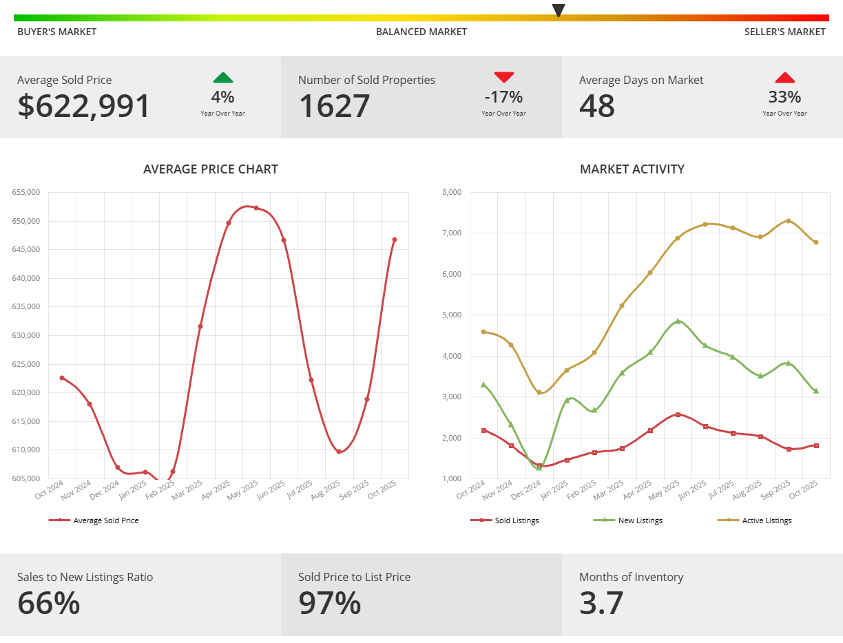The image size is (843, 643).
Task: Toggle the New Listings legend series
Action: point(628,520)
